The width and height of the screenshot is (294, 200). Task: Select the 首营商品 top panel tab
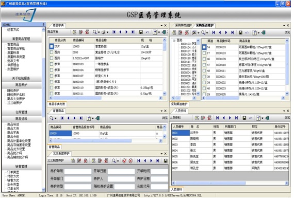(58, 111)
